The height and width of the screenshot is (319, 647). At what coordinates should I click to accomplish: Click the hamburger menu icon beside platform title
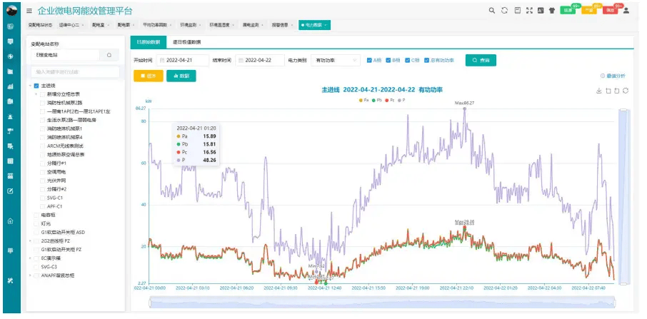pyautogui.click(x=29, y=11)
